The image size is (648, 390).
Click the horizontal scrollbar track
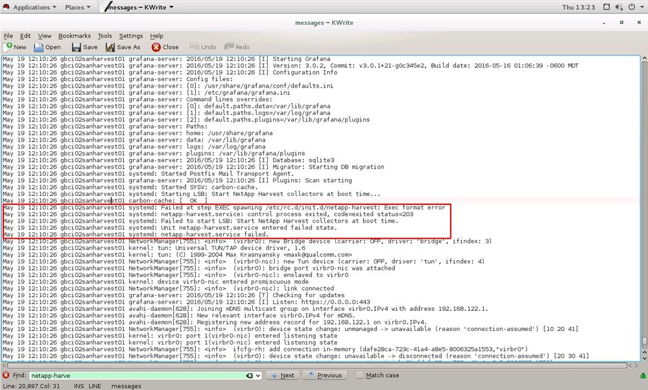point(316,365)
